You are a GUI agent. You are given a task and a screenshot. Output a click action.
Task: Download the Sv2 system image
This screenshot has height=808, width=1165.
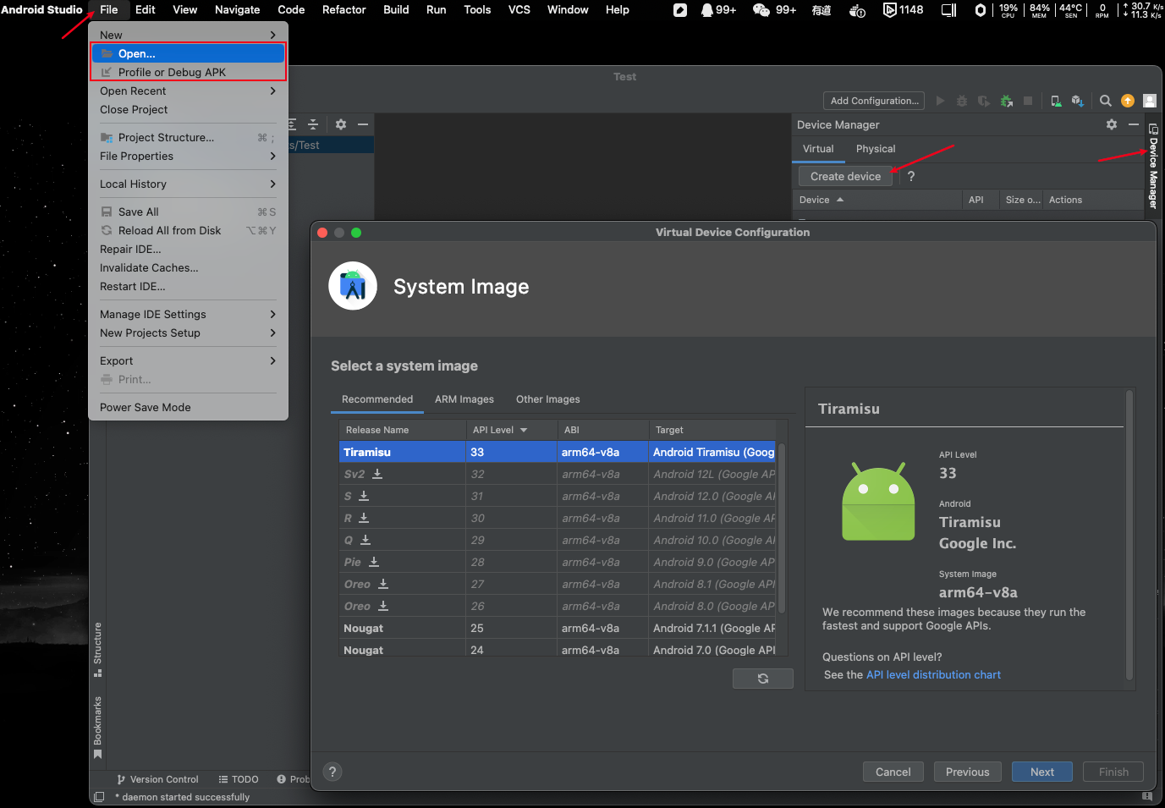point(377,474)
